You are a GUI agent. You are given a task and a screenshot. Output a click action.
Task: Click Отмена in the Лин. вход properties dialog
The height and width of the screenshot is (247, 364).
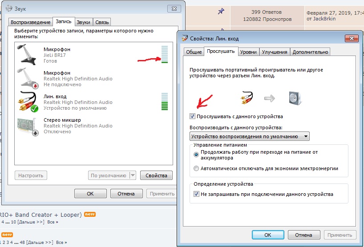point(303,235)
